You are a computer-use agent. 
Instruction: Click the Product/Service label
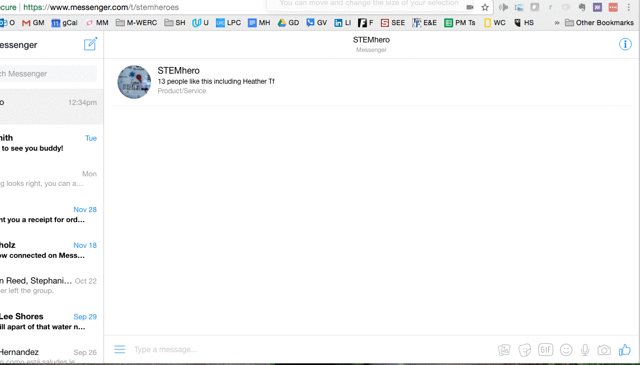click(182, 91)
